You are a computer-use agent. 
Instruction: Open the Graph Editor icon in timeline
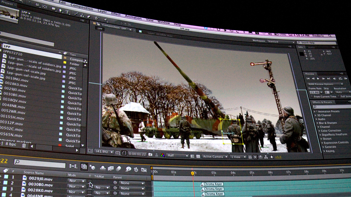pos(144,170)
